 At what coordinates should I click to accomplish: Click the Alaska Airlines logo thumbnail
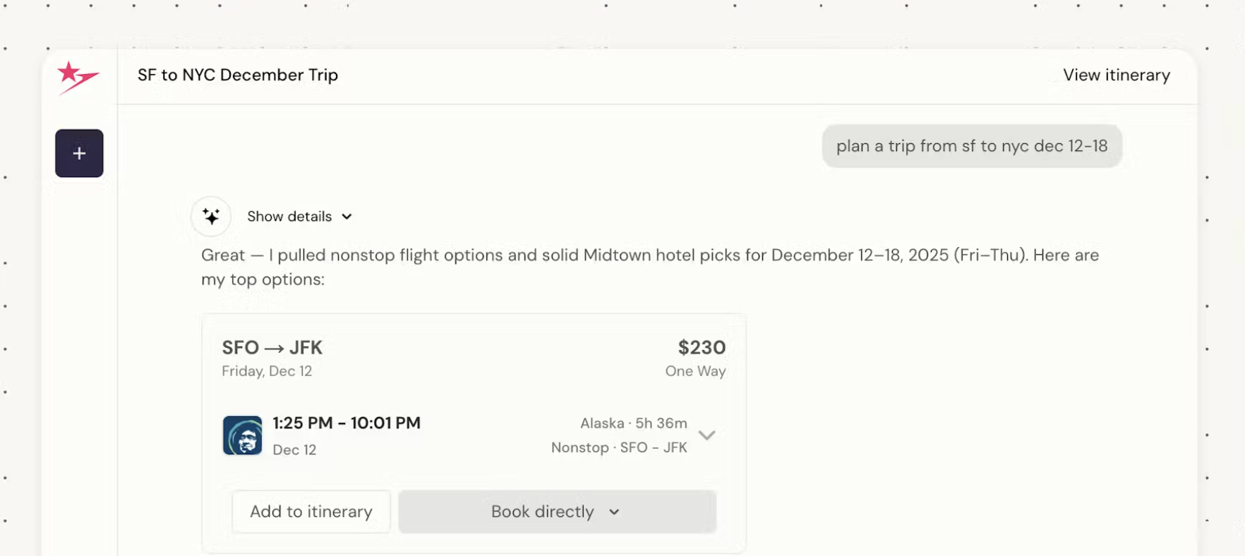[x=242, y=435]
